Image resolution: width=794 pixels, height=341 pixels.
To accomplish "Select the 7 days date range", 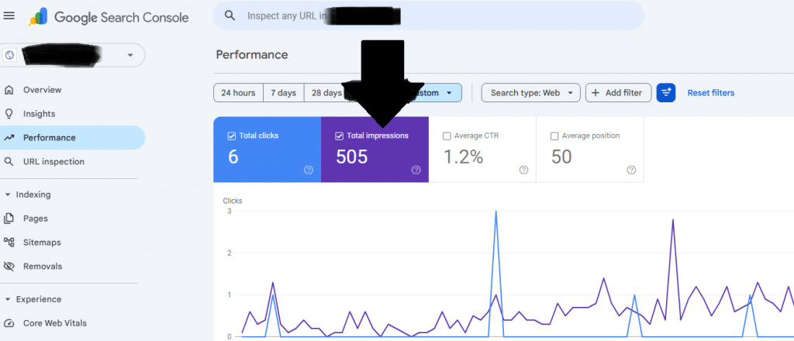I will (x=283, y=93).
